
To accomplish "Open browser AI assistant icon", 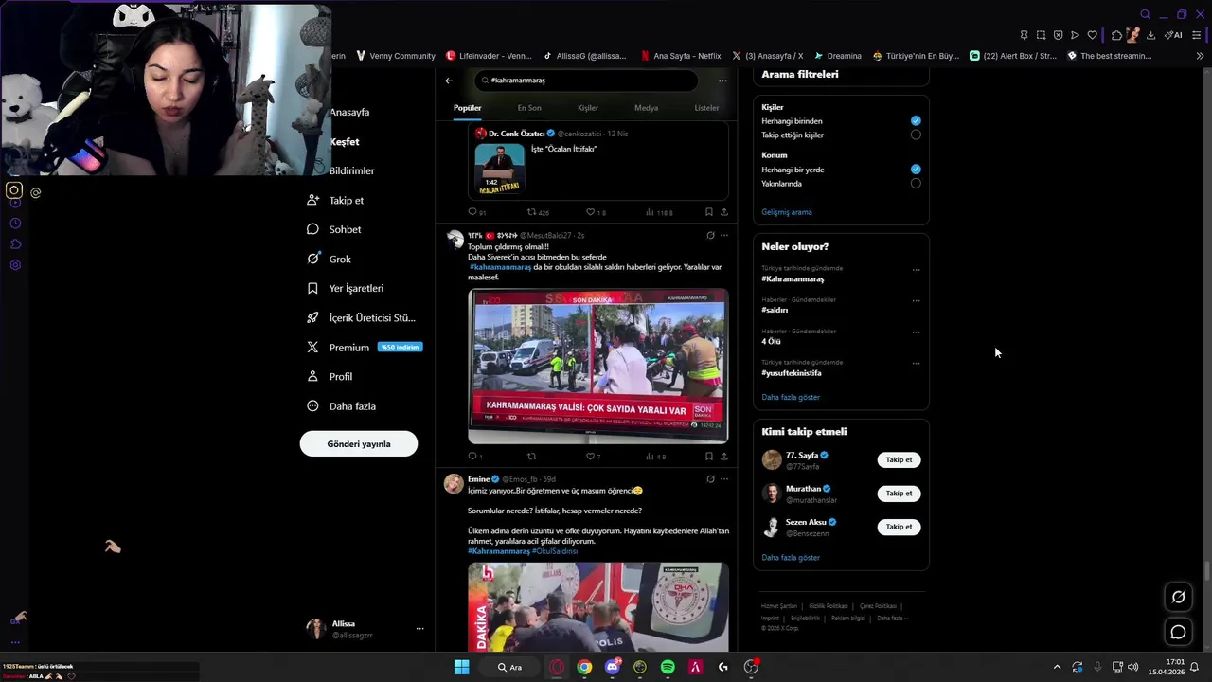I will 1173,35.
